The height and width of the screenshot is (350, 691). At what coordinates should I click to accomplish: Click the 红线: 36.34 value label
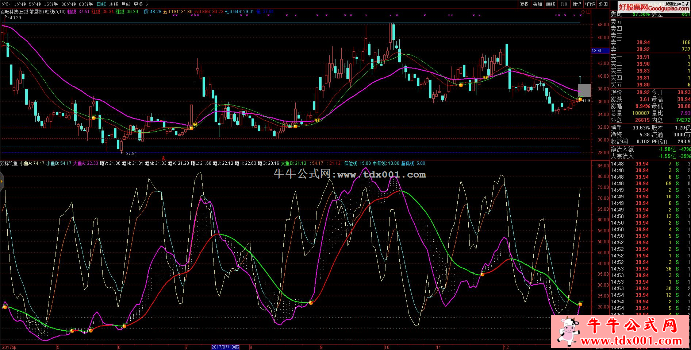tap(103, 12)
